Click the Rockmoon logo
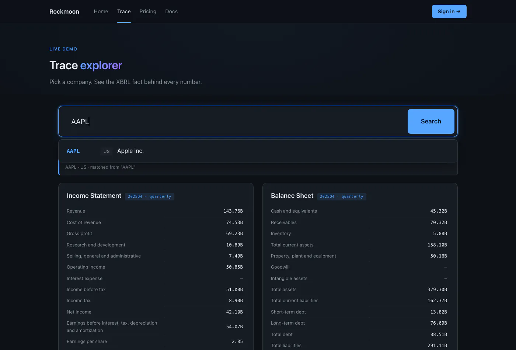The height and width of the screenshot is (350, 516). (64, 11)
